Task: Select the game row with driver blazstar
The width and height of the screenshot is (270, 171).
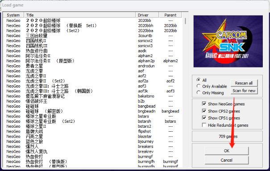Action: click(92, 136)
